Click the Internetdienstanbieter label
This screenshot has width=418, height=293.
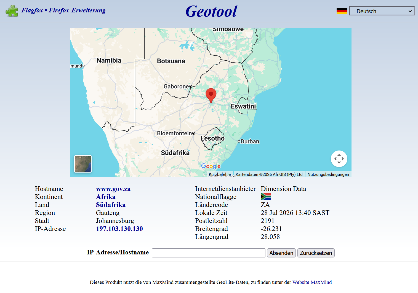(225, 189)
